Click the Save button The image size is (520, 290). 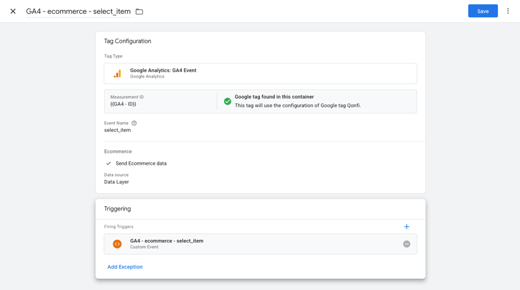coord(483,11)
